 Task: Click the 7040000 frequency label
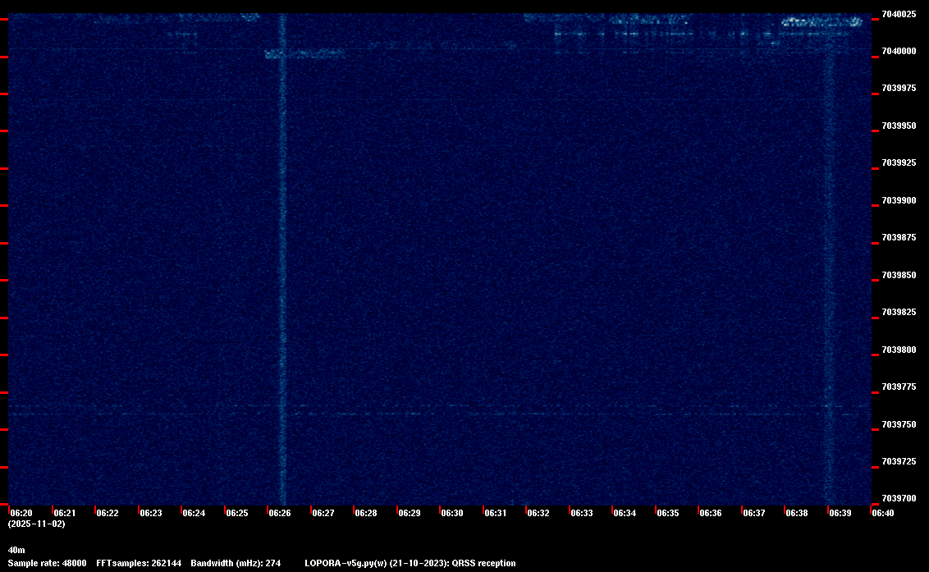899,52
